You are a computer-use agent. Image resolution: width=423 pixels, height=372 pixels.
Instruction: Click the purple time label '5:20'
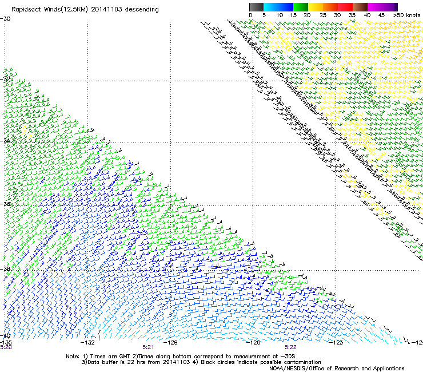[x=6, y=347]
